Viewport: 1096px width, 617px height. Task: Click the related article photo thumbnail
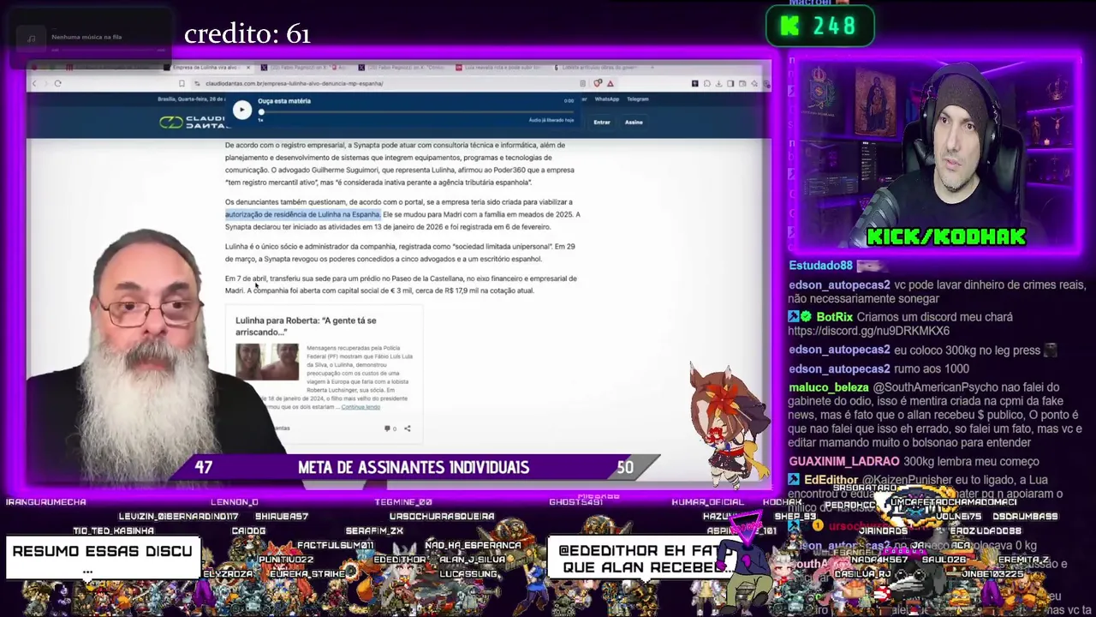click(x=267, y=362)
